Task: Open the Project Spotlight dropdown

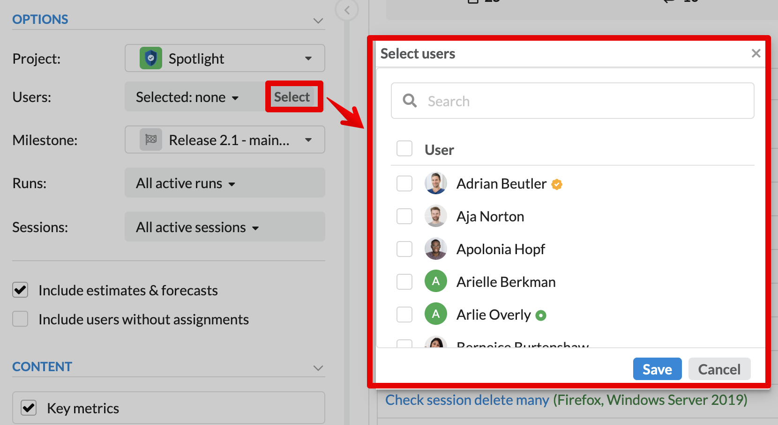Action: tap(225, 58)
